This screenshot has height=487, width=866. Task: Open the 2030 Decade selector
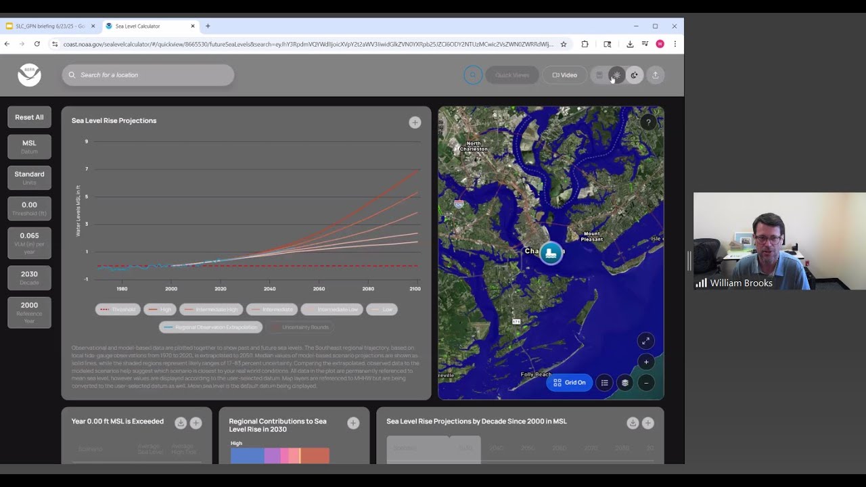click(29, 278)
